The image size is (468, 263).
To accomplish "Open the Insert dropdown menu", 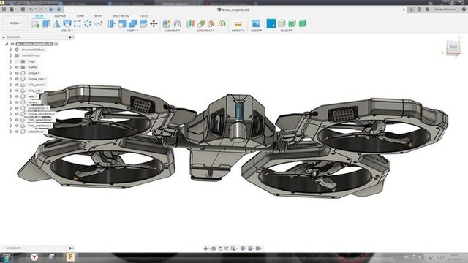I will [x=257, y=31].
